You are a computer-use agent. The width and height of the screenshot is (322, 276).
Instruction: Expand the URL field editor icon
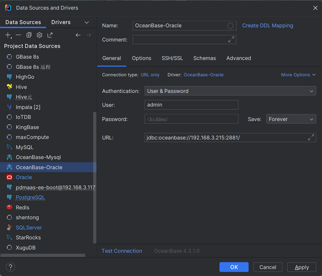[311, 137]
